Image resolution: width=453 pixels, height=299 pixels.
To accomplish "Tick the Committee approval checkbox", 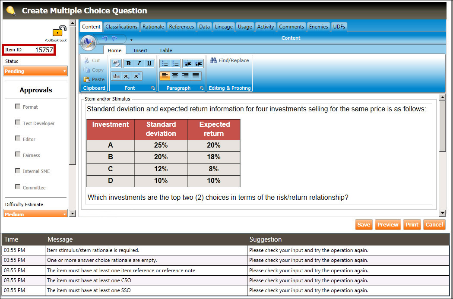I will tap(18, 187).
